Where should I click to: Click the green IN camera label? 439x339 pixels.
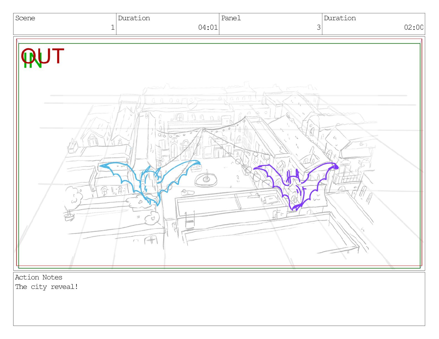(x=33, y=61)
